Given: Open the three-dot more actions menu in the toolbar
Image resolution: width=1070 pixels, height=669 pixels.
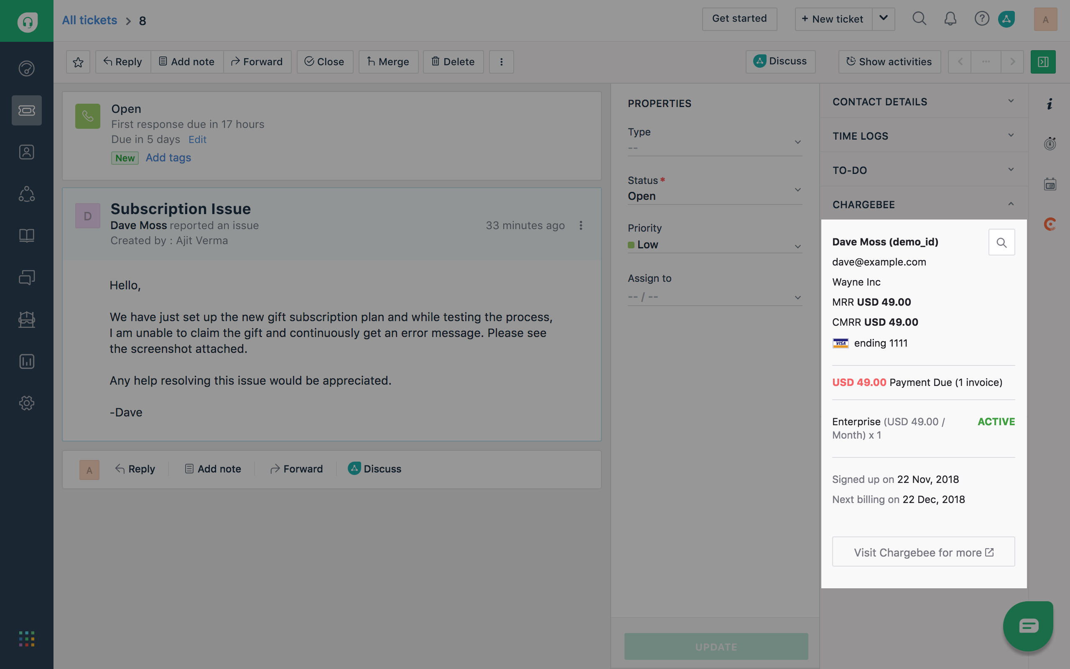Looking at the screenshot, I should [501, 62].
